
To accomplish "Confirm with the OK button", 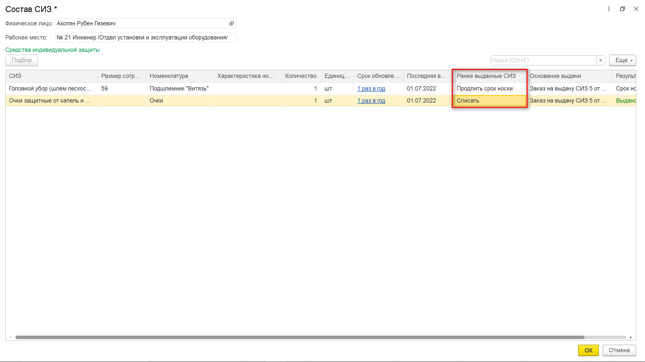I will pyautogui.click(x=588, y=350).
